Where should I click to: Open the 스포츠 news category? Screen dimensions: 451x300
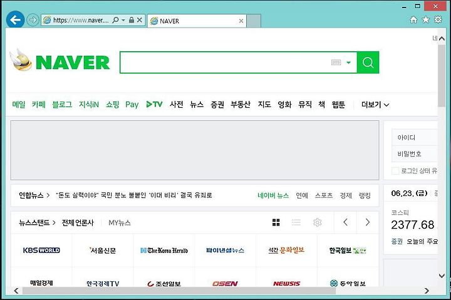(x=324, y=195)
